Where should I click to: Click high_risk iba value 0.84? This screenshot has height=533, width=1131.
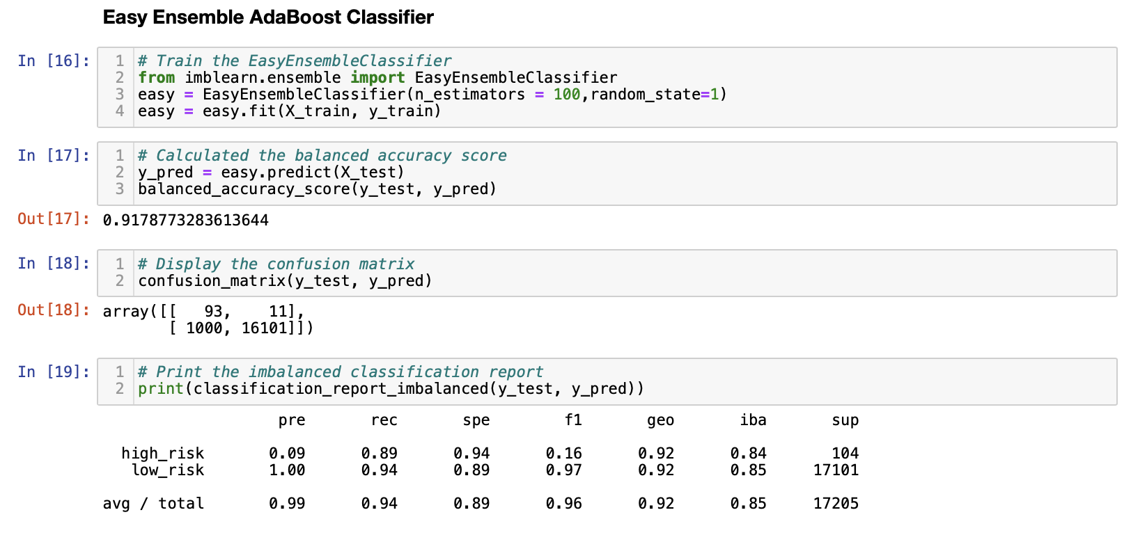[748, 453]
